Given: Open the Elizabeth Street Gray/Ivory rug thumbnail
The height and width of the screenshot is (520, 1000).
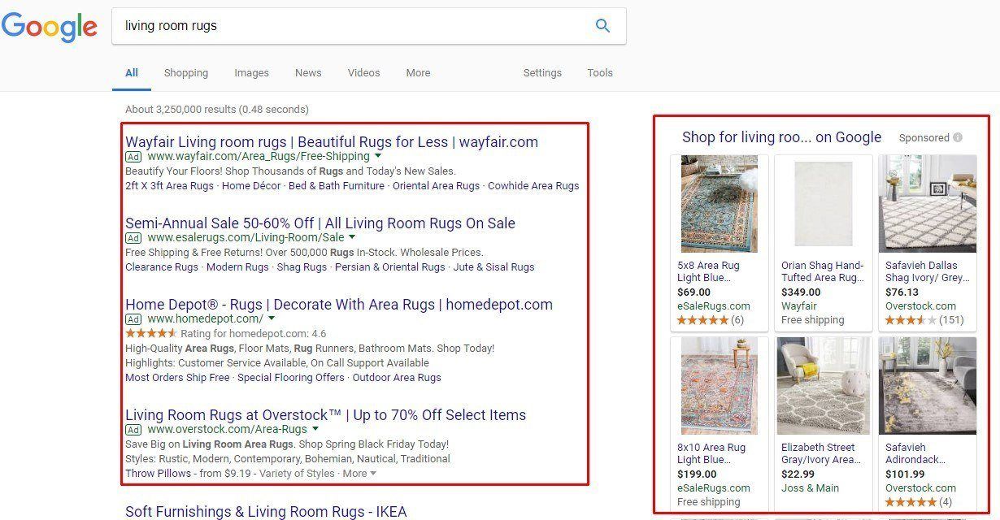Looking at the screenshot, I should [823, 386].
